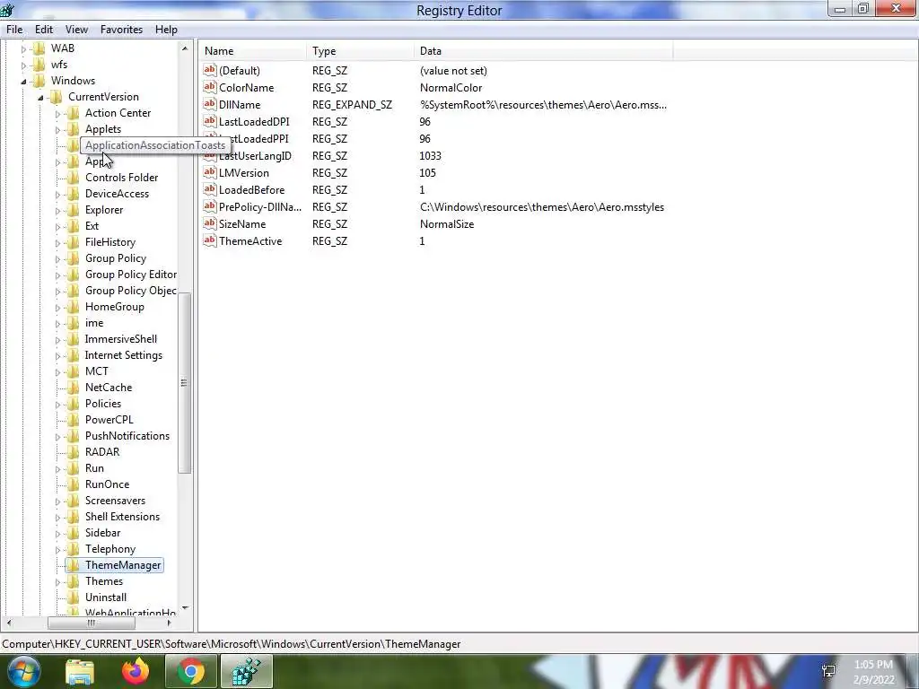Viewport: 919px width, 689px height.
Task: Click the LastLoadedDPI value's string icon
Action: point(210,121)
